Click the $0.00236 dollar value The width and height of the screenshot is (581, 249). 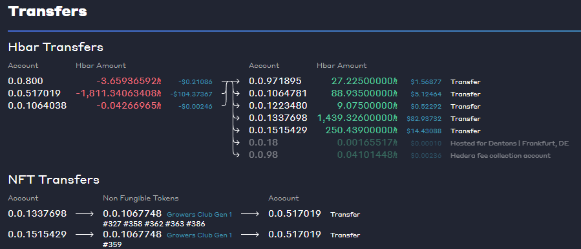click(426, 156)
